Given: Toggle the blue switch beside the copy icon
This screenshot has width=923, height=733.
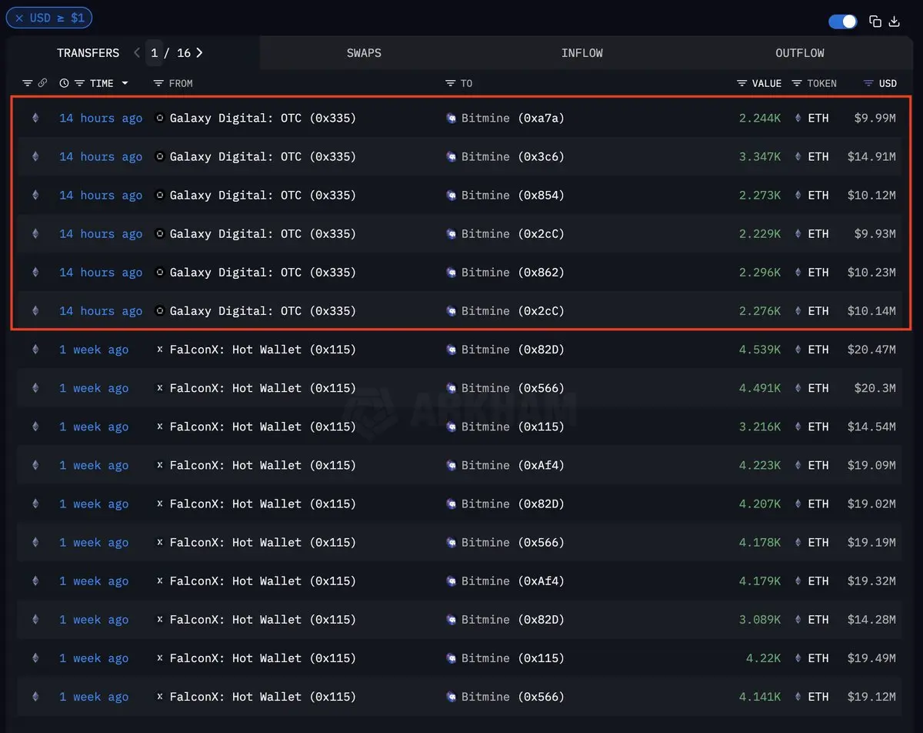Looking at the screenshot, I should [x=843, y=22].
